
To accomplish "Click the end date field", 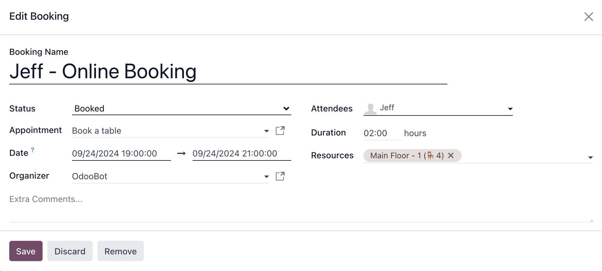I will pos(241,153).
